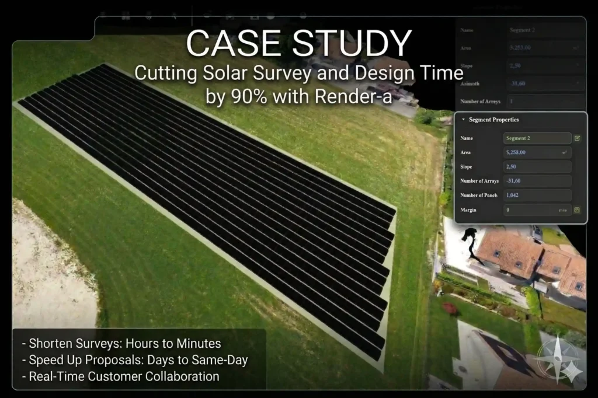Screen dimensions: 598x398
Task: Click the compass rose navigation icon
Action: tap(559, 358)
